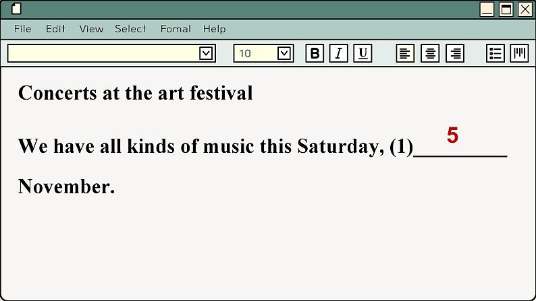Open the File menu

click(22, 29)
